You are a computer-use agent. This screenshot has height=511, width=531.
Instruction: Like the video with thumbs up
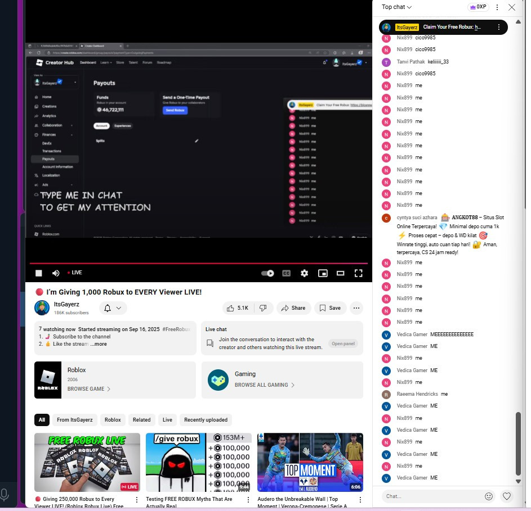[x=238, y=308]
